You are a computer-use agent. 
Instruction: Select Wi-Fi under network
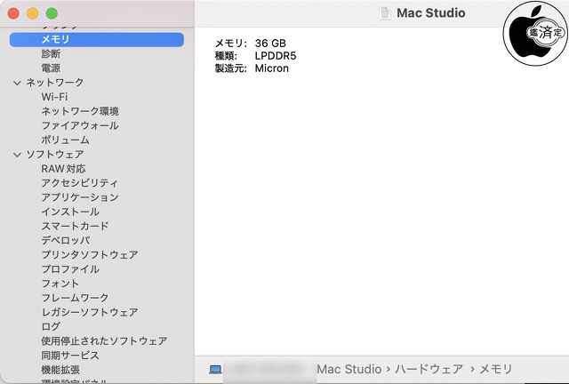(54, 97)
